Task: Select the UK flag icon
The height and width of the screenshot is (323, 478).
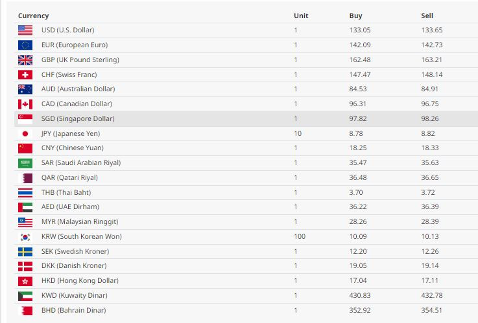Action: [25, 60]
